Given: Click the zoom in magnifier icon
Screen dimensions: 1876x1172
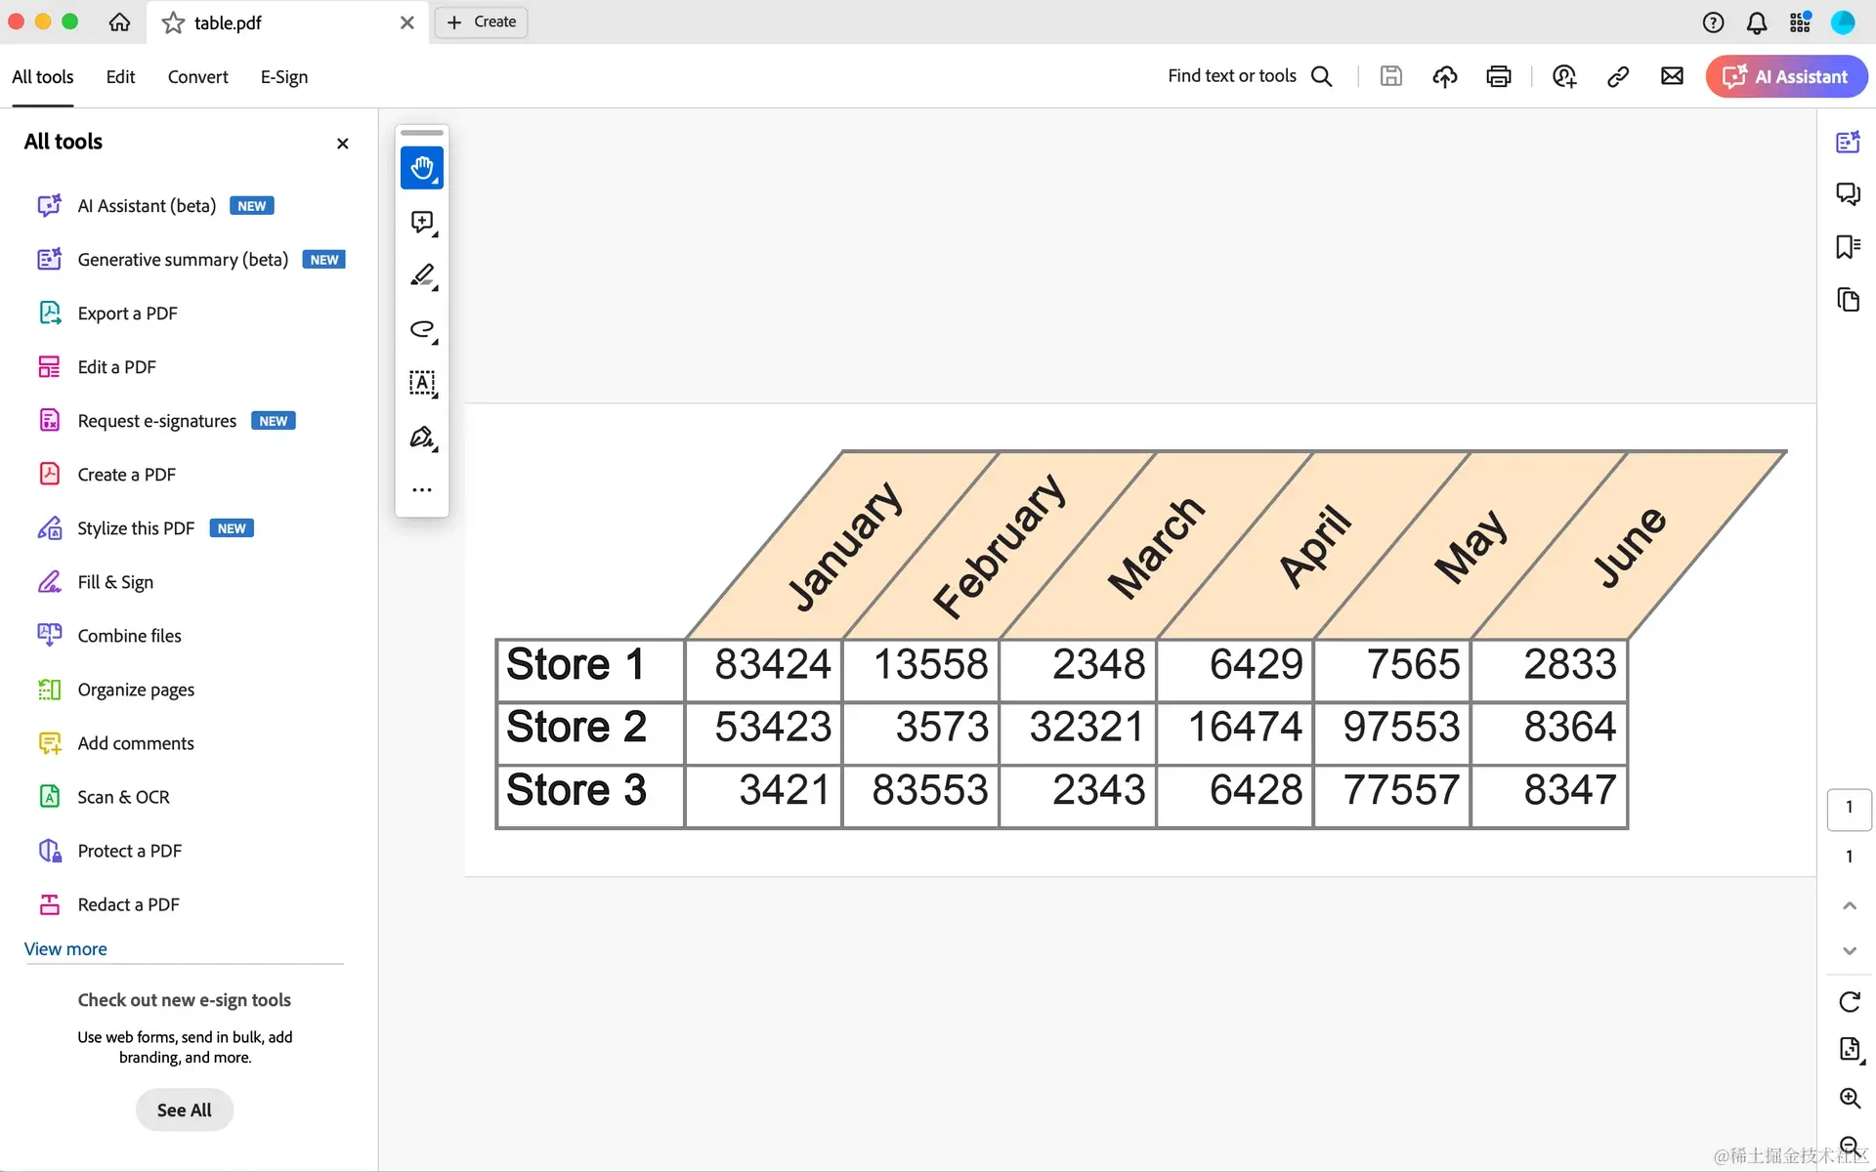Looking at the screenshot, I should 1849,1098.
